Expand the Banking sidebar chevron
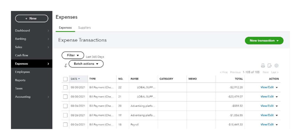Screen dimensions: 301x140 [x=48, y=39]
